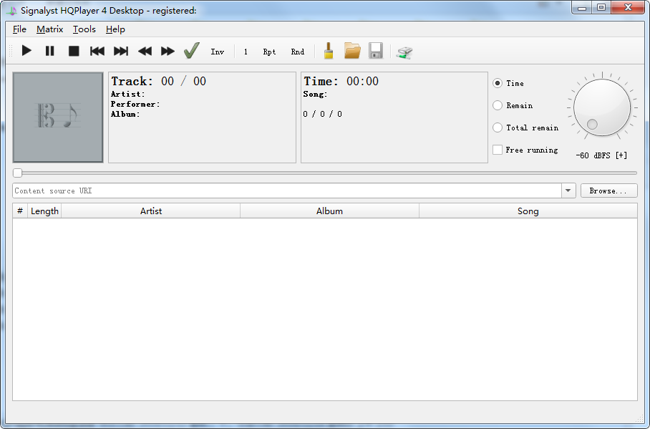The width and height of the screenshot is (650, 429).
Task: Rewind using the double left arrows
Action: [145, 51]
